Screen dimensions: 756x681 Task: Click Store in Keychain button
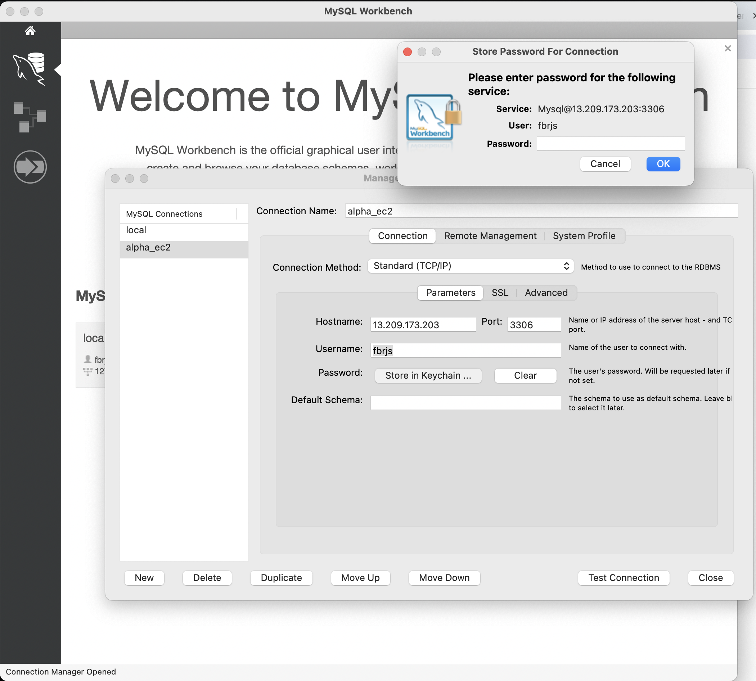coord(428,376)
